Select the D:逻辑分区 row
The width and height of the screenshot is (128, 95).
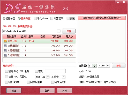(39, 46)
